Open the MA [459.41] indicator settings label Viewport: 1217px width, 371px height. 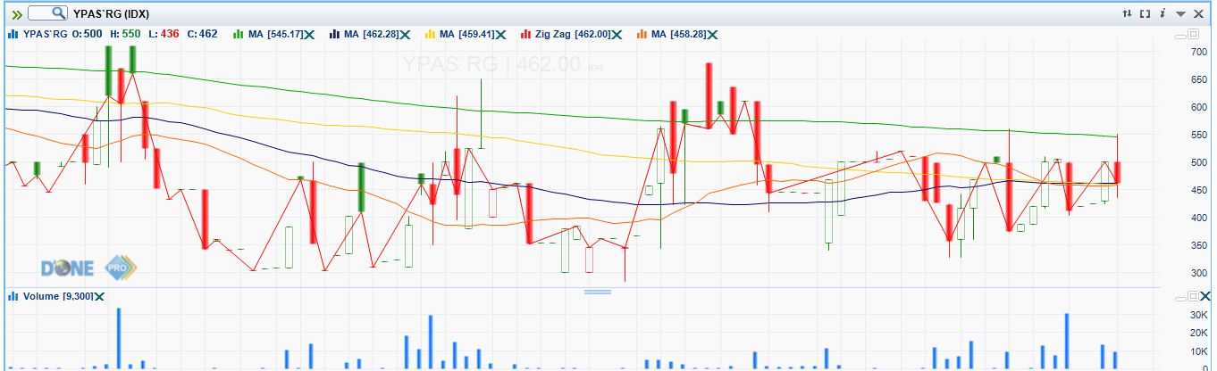tap(467, 34)
